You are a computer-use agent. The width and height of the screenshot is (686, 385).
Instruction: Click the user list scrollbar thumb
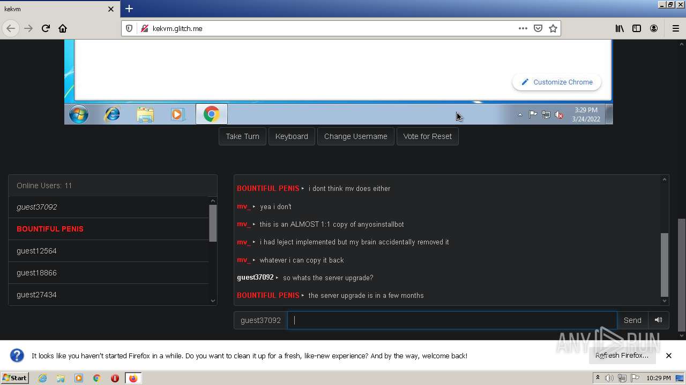pyautogui.click(x=213, y=223)
